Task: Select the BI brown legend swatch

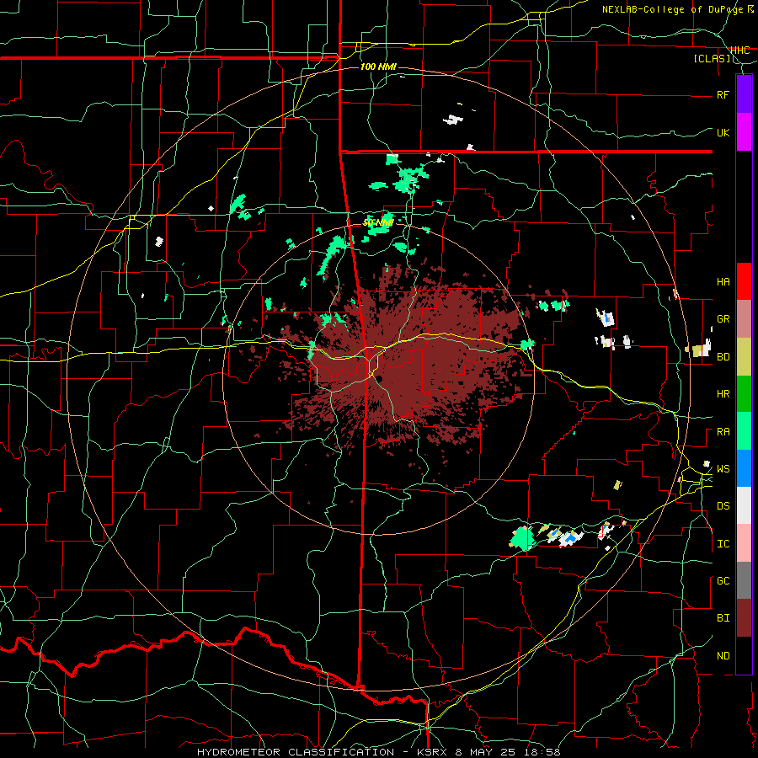Action: 744,618
